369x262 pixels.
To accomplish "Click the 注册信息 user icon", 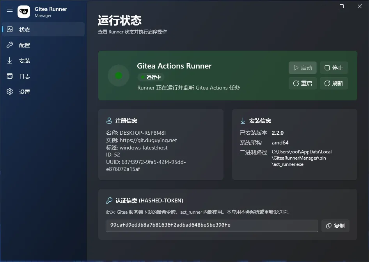I will [x=109, y=121].
